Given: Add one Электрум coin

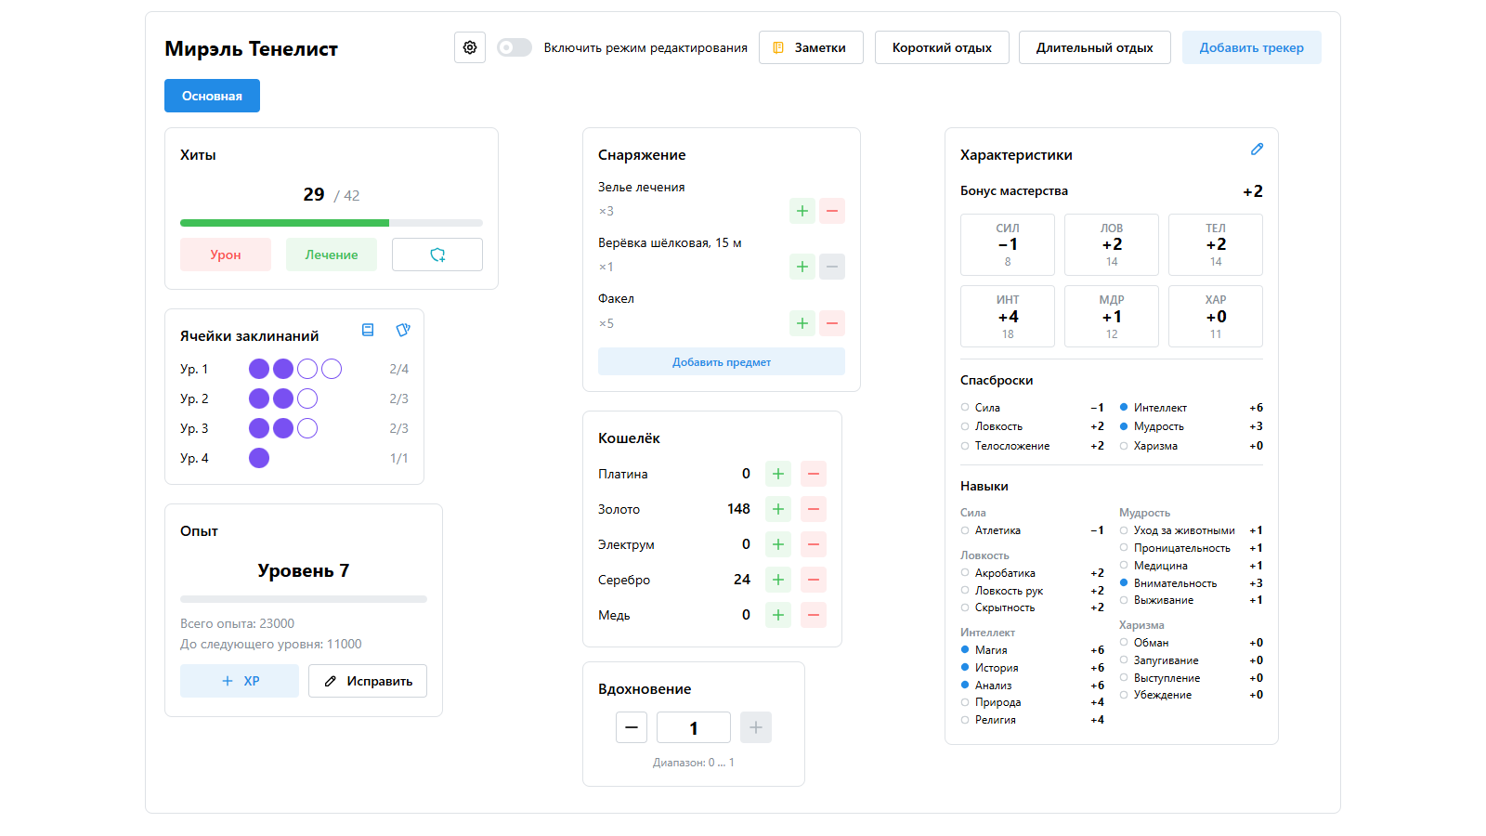Looking at the screenshot, I should tap(778, 544).
